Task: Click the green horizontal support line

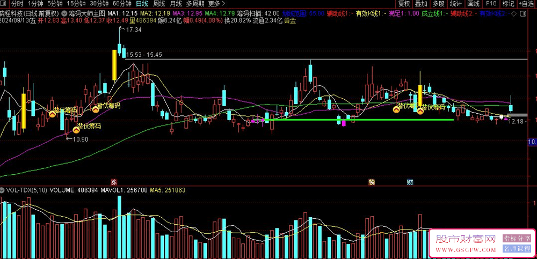Action: tap(359, 120)
